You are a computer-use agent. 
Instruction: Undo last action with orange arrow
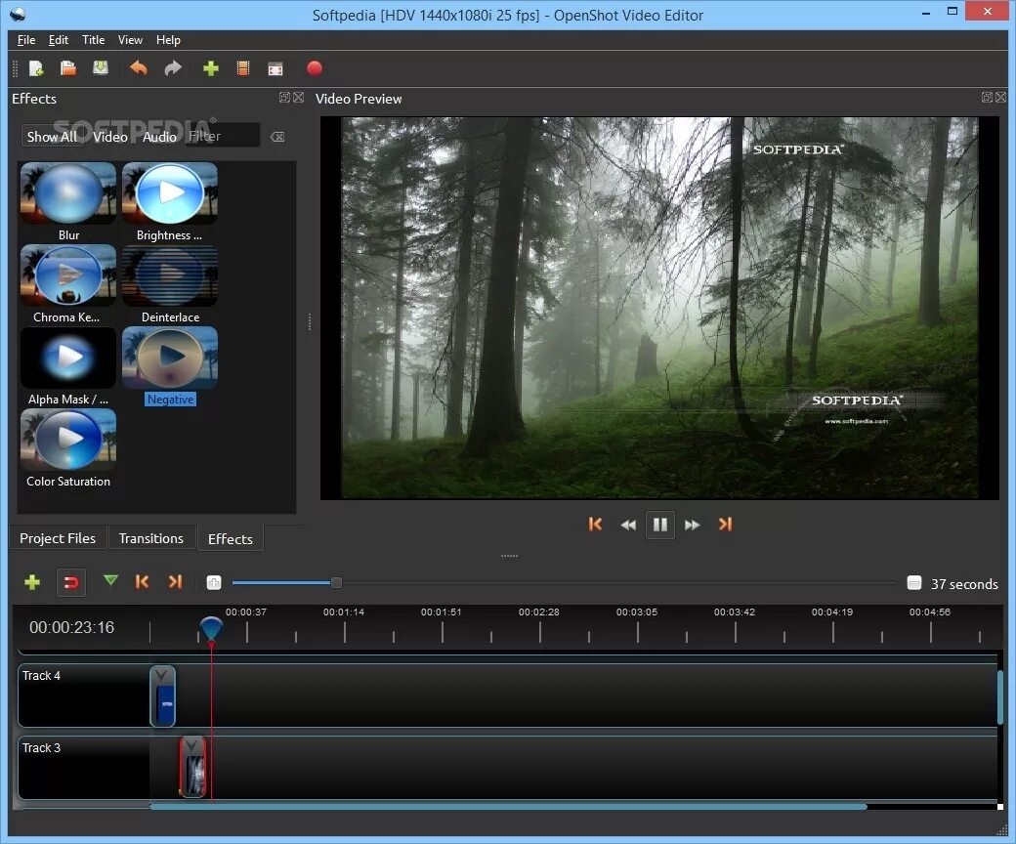coord(138,68)
